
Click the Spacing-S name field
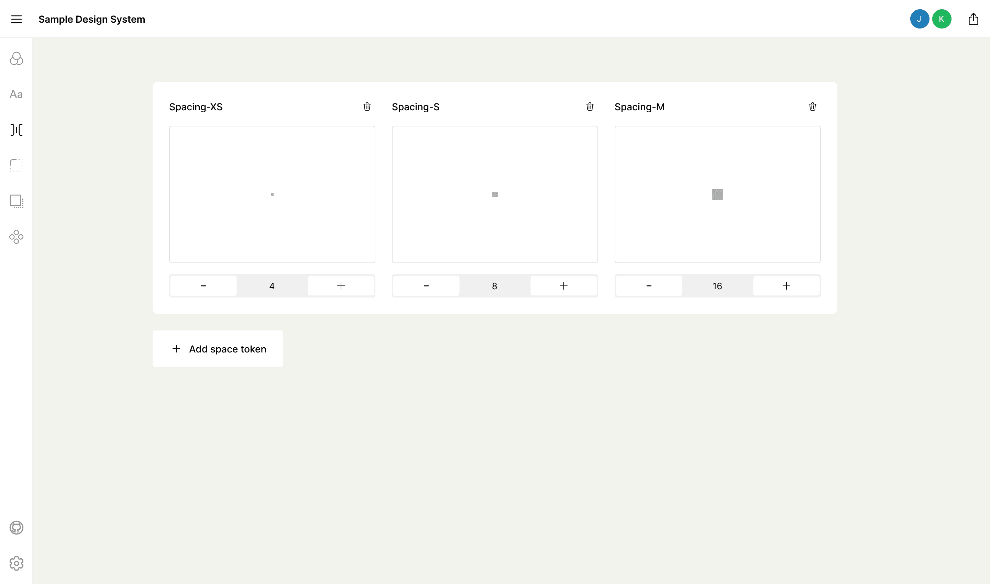416,107
